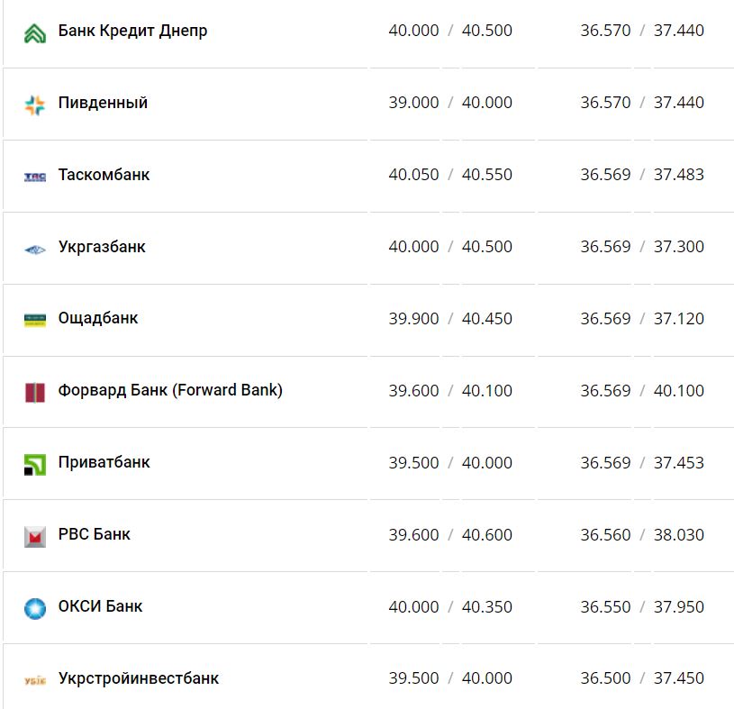Image resolution: width=734 pixels, height=709 pixels.
Task: Click the Таскомбанк TAC logo
Action: point(34,177)
